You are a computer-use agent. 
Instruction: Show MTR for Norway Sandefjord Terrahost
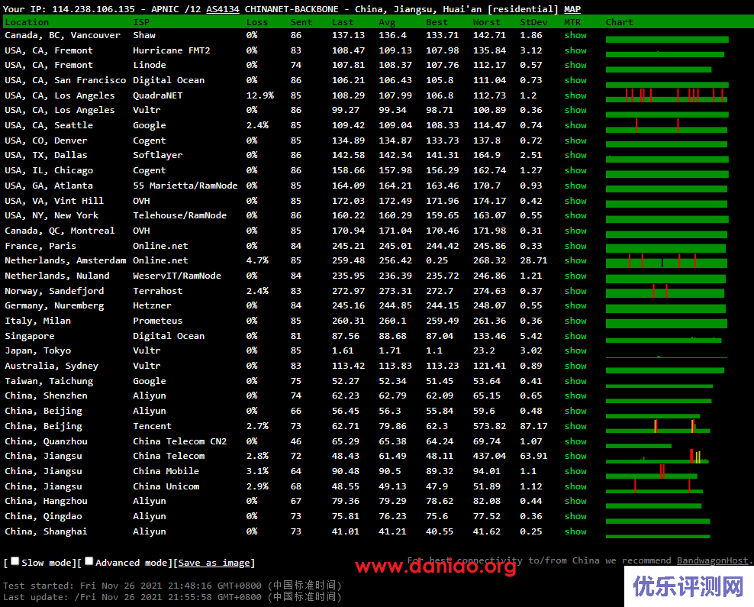tap(575, 291)
